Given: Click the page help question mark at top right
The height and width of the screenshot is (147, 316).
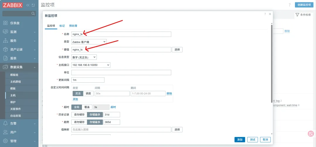Looking at the screenshot, I should pos(290,5).
